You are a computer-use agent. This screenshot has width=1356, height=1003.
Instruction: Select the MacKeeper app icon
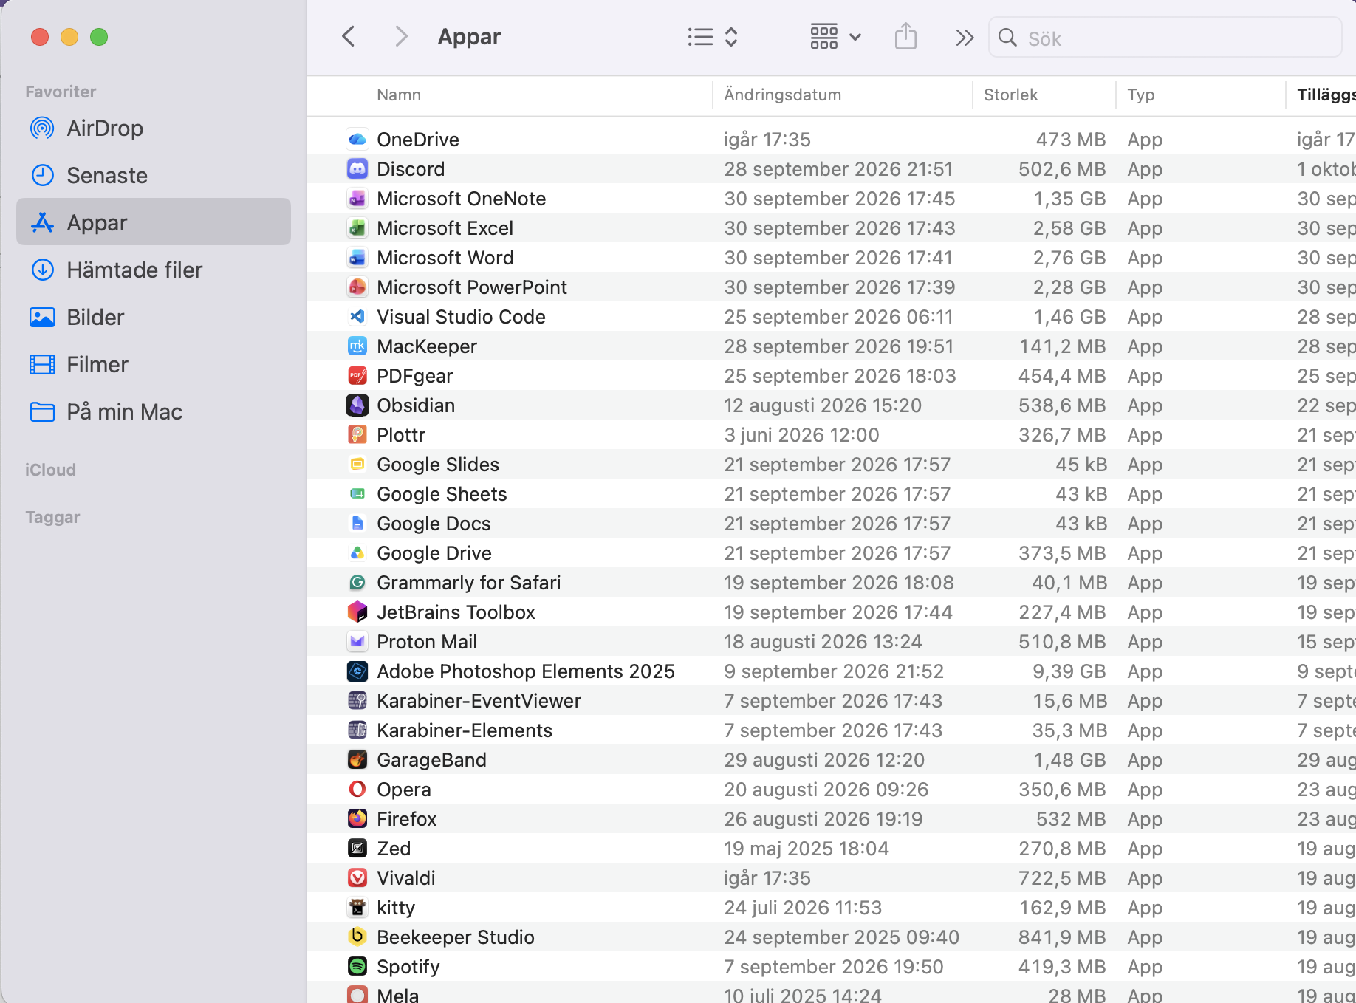(357, 346)
